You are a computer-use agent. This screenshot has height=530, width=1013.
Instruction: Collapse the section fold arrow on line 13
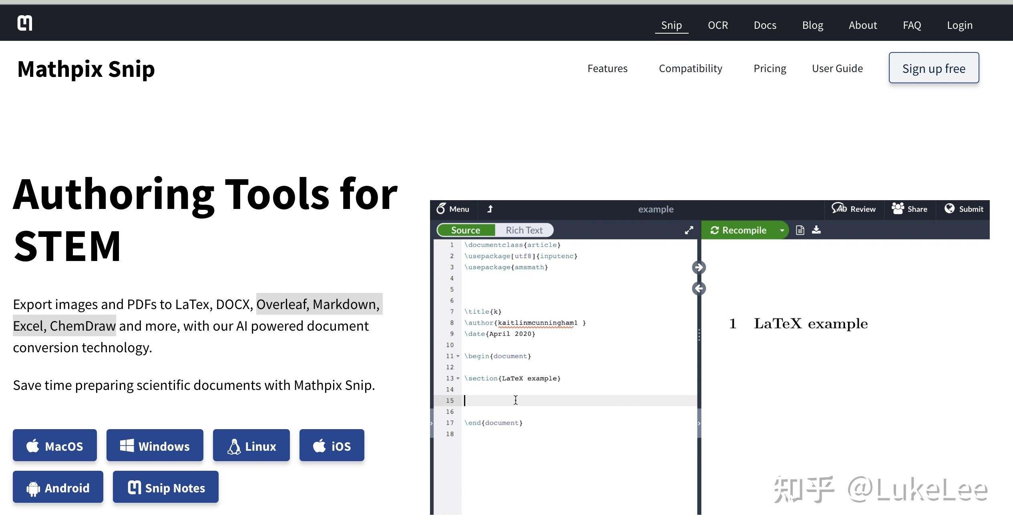[x=458, y=378]
